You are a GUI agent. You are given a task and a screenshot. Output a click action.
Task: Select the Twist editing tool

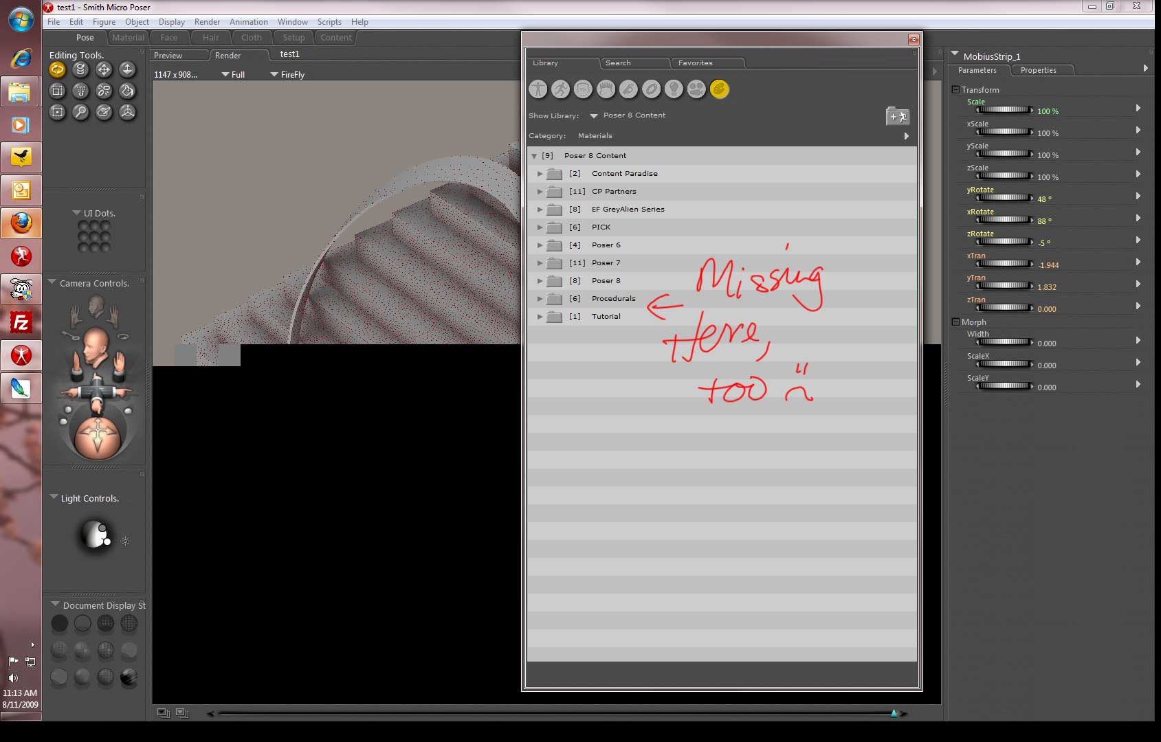tap(80, 69)
